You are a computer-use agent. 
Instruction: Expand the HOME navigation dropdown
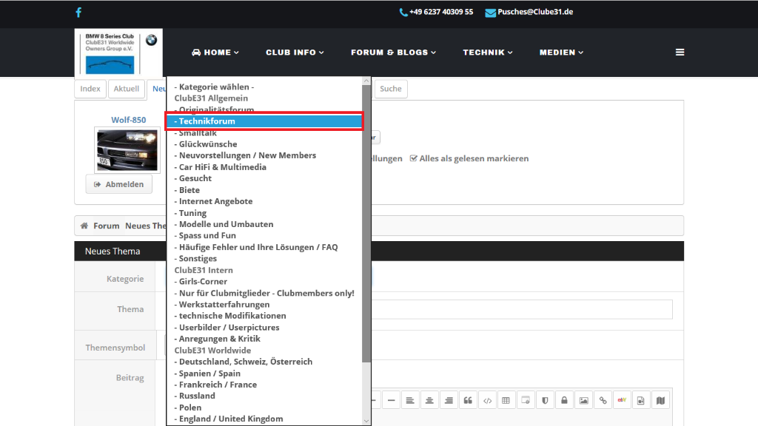tap(215, 53)
